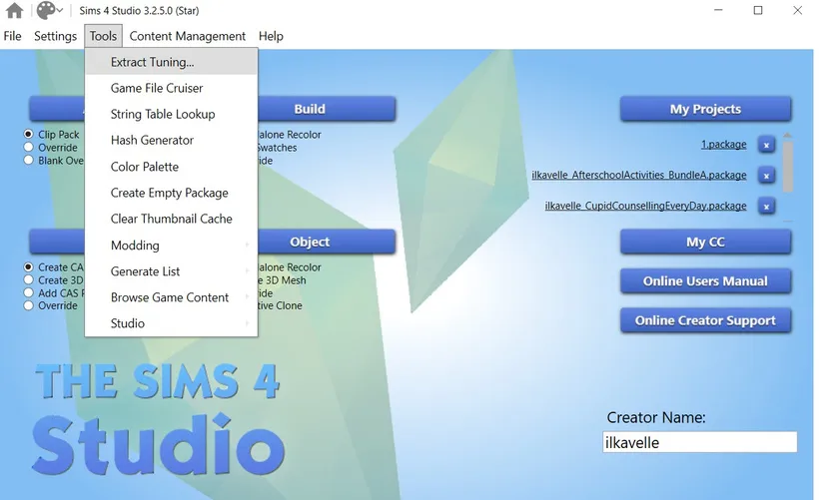The height and width of the screenshot is (500, 819).
Task: Choose Extract Tuning from Tools menu
Action: [x=172, y=62]
